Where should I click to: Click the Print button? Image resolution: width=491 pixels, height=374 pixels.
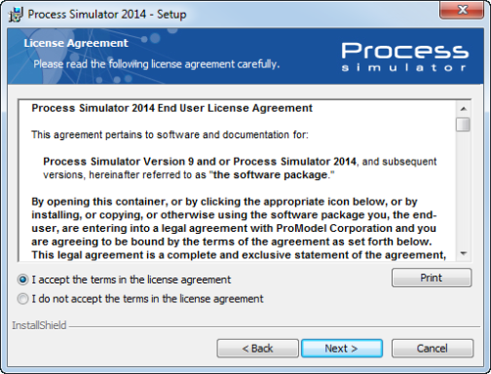coord(432,278)
